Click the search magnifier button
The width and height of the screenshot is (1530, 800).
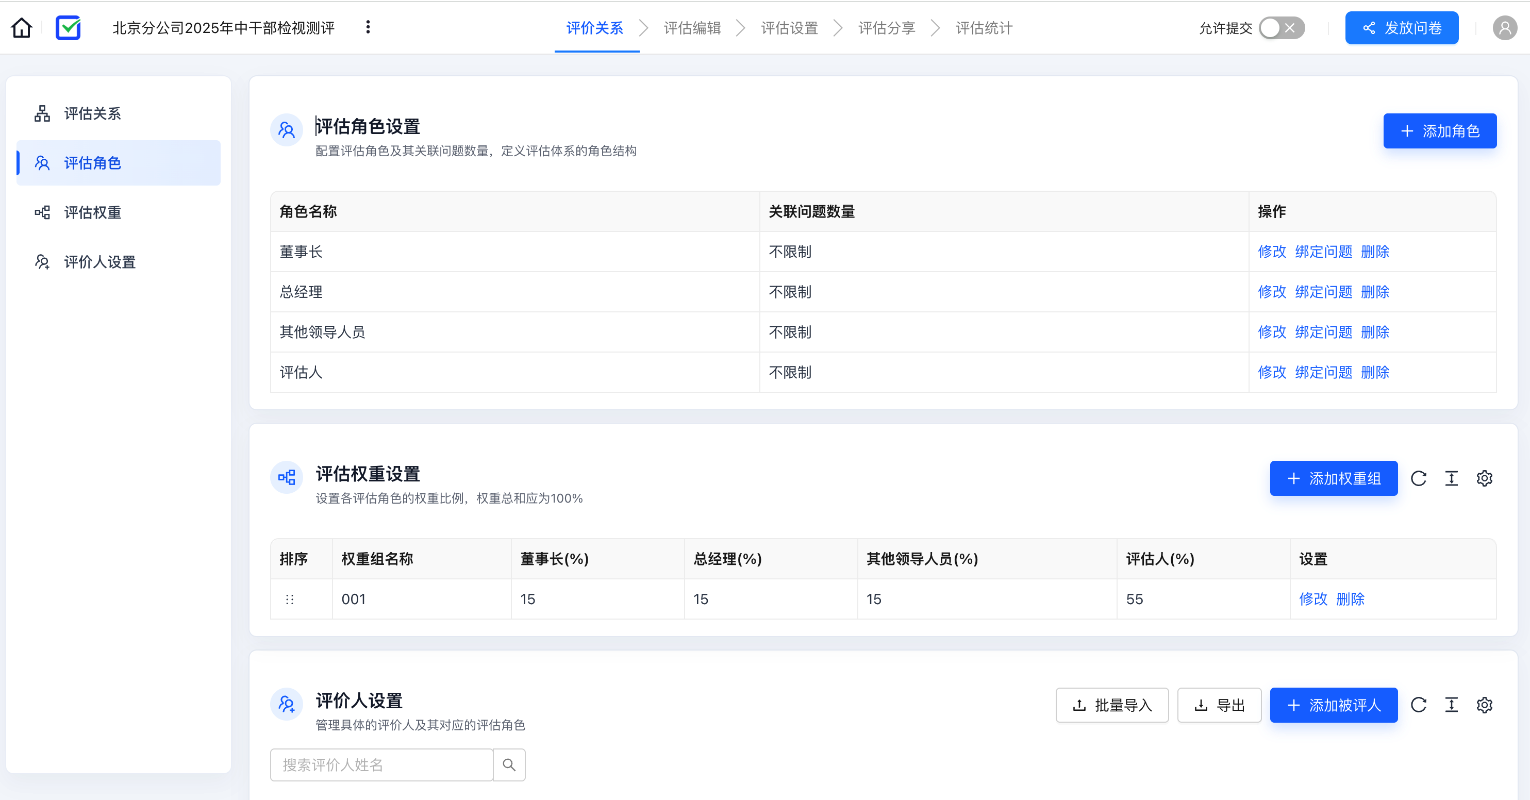(509, 765)
